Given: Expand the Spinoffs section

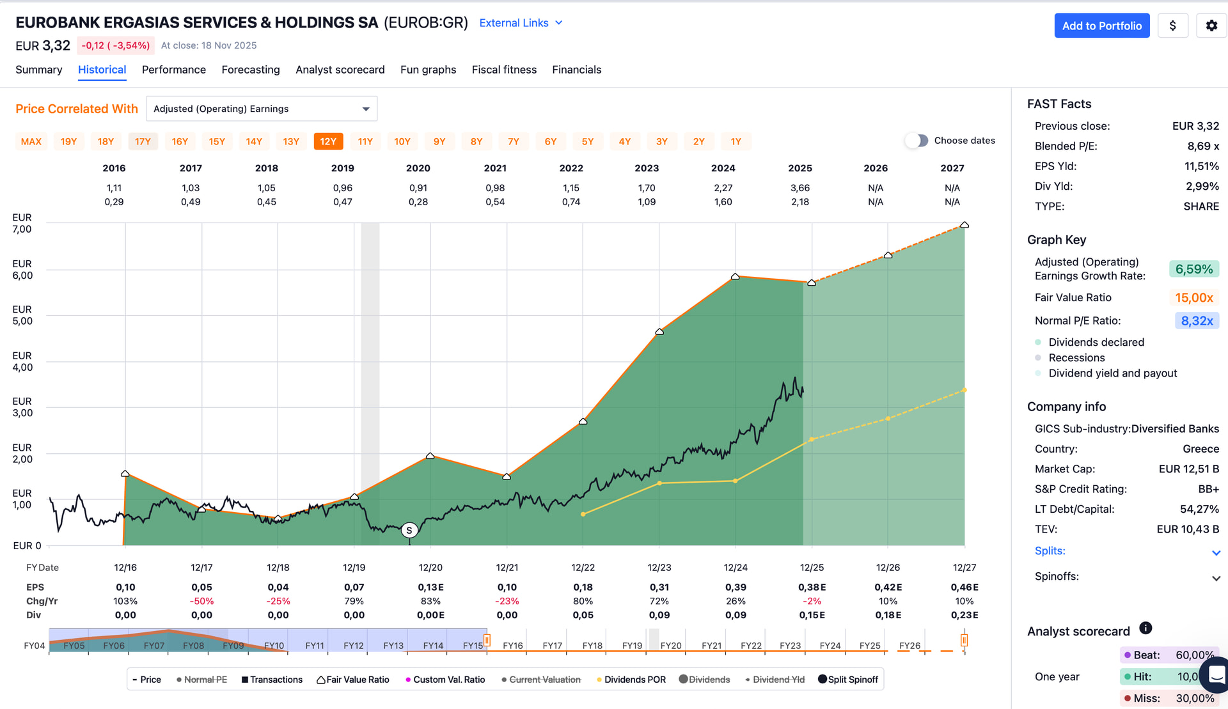Looking at the screenshot, I should point(1216,578).
